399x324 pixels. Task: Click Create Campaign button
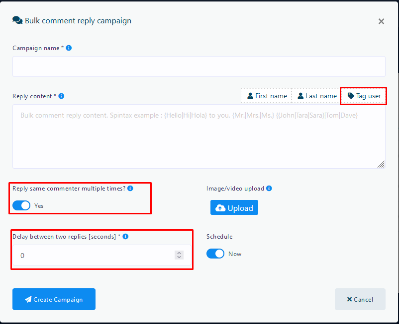pos(54,299)
